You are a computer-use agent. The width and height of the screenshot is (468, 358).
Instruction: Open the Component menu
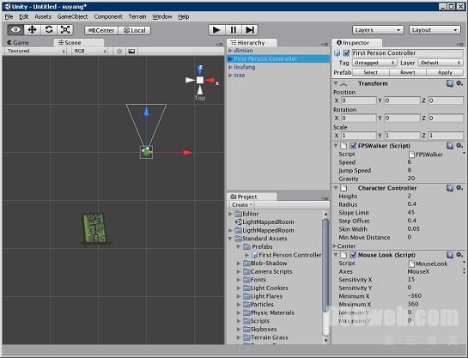108,16
